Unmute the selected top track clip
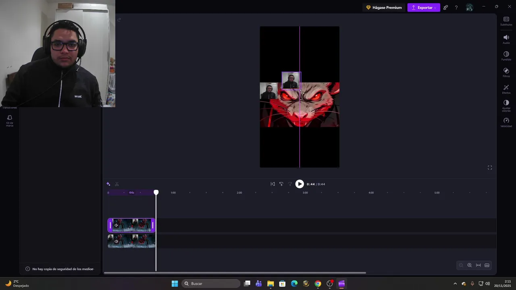516x290 pixels. point(117,225)
